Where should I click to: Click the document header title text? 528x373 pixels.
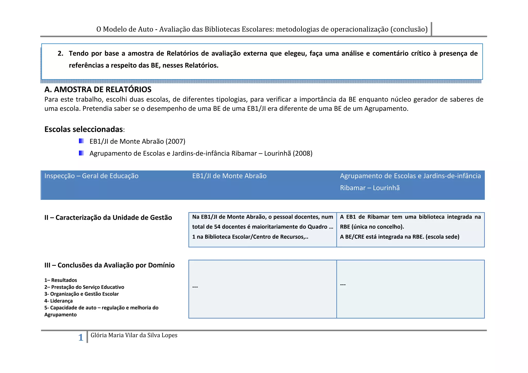pos(262,29)
